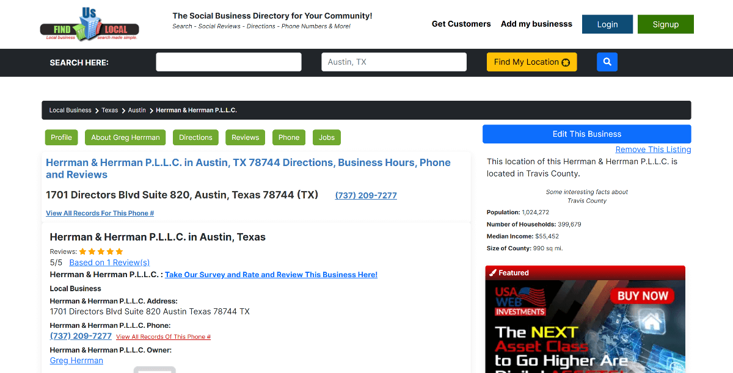Select the Population 1,024,272 text
This screenshot has height=373, width=733.
click(x=518, y=212)
